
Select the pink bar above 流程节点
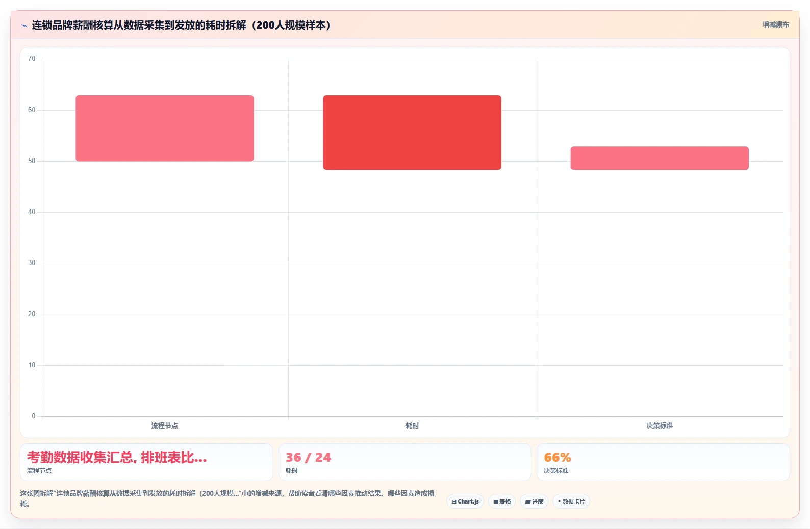(165, 128)
